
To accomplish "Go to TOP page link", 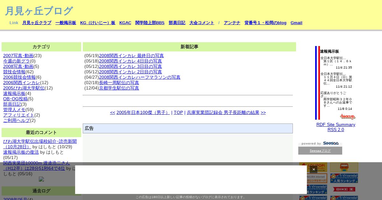I will [x=178, y=112].
